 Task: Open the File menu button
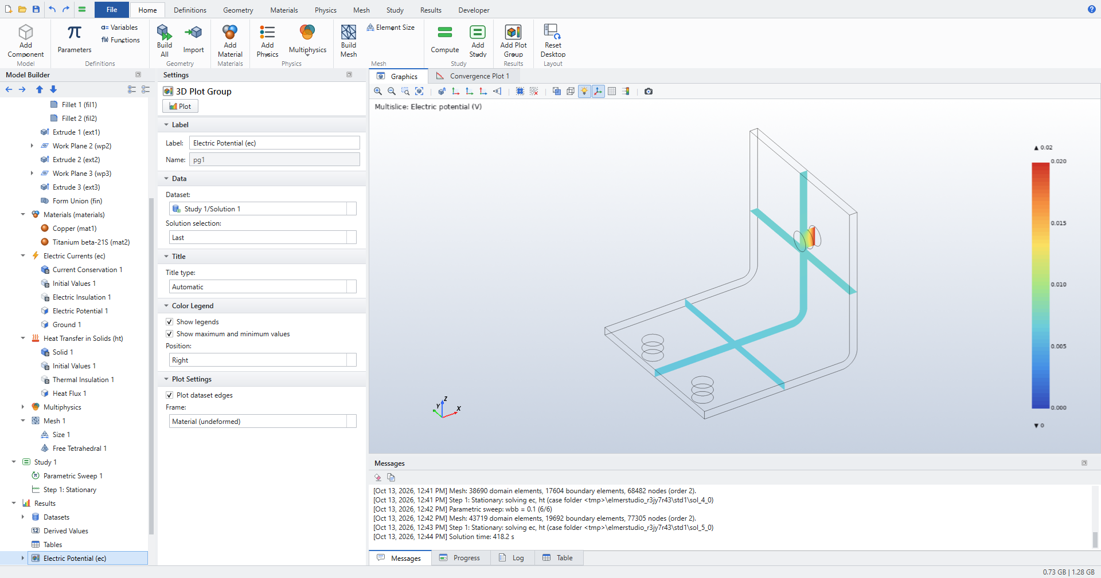point(112,10)
